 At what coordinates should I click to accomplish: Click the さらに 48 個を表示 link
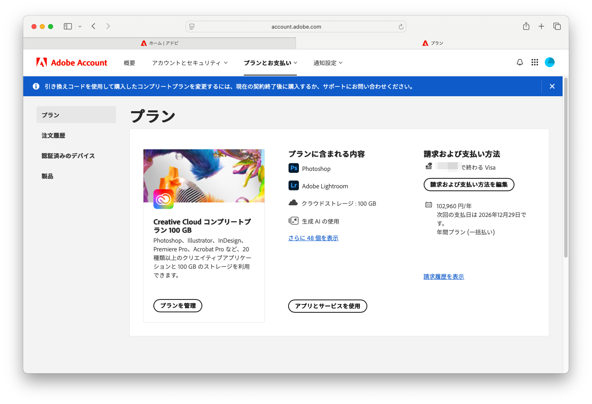pos(313,238)
